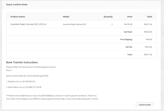
Task: Click the GST 6% amount RM15.36
Action: [148, 47]
